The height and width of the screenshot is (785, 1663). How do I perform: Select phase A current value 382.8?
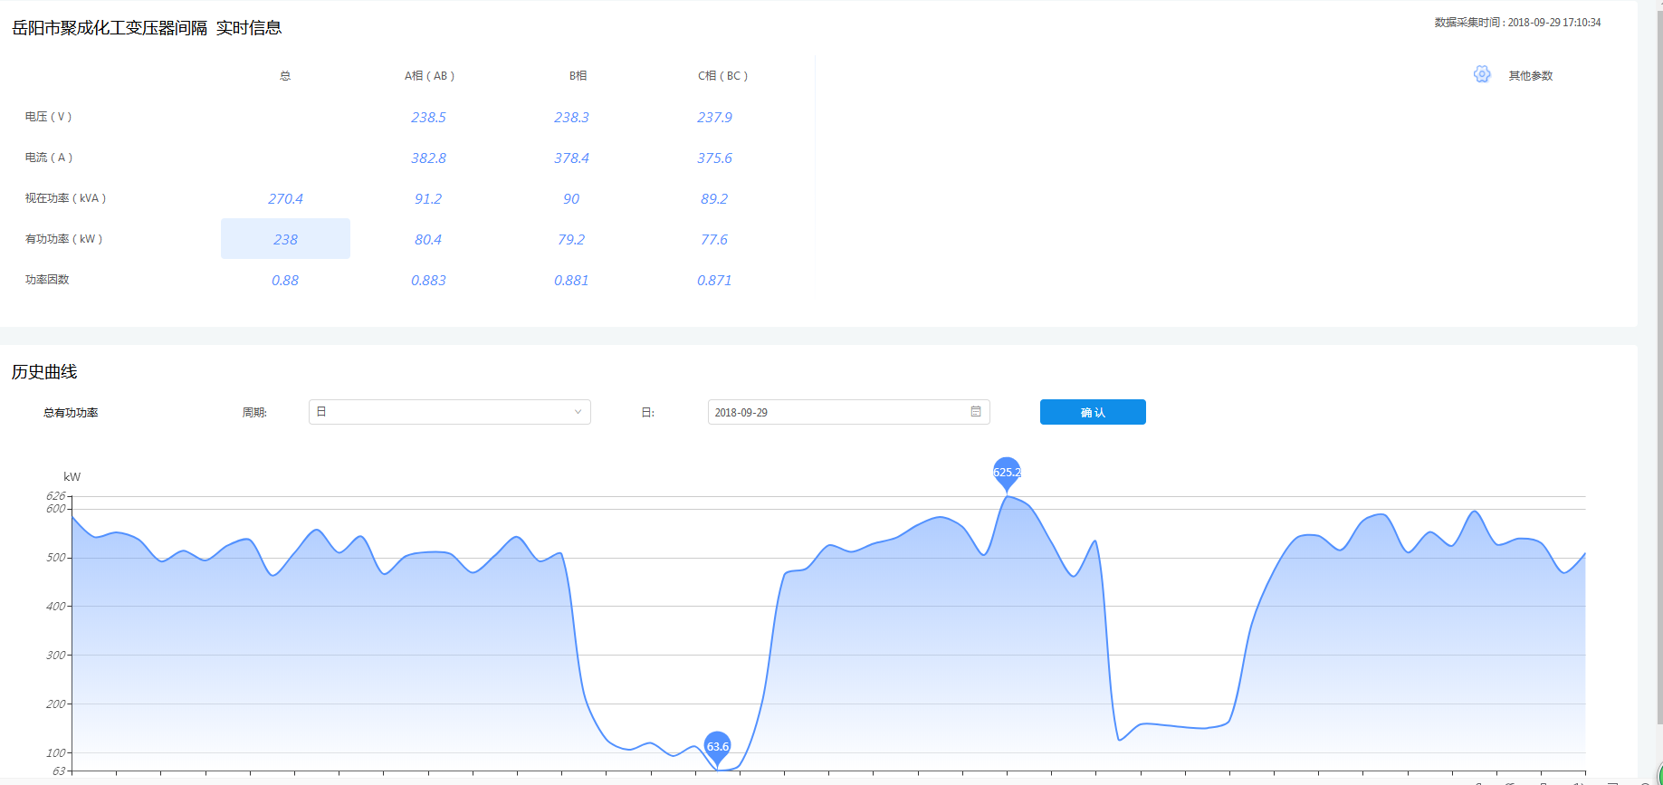pos(428,158)
